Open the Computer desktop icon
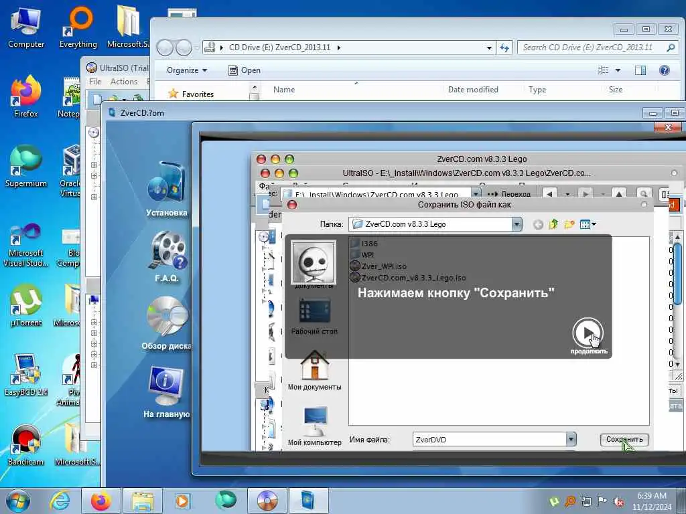Viewport: 686px width, 514px height. [26, 27]
